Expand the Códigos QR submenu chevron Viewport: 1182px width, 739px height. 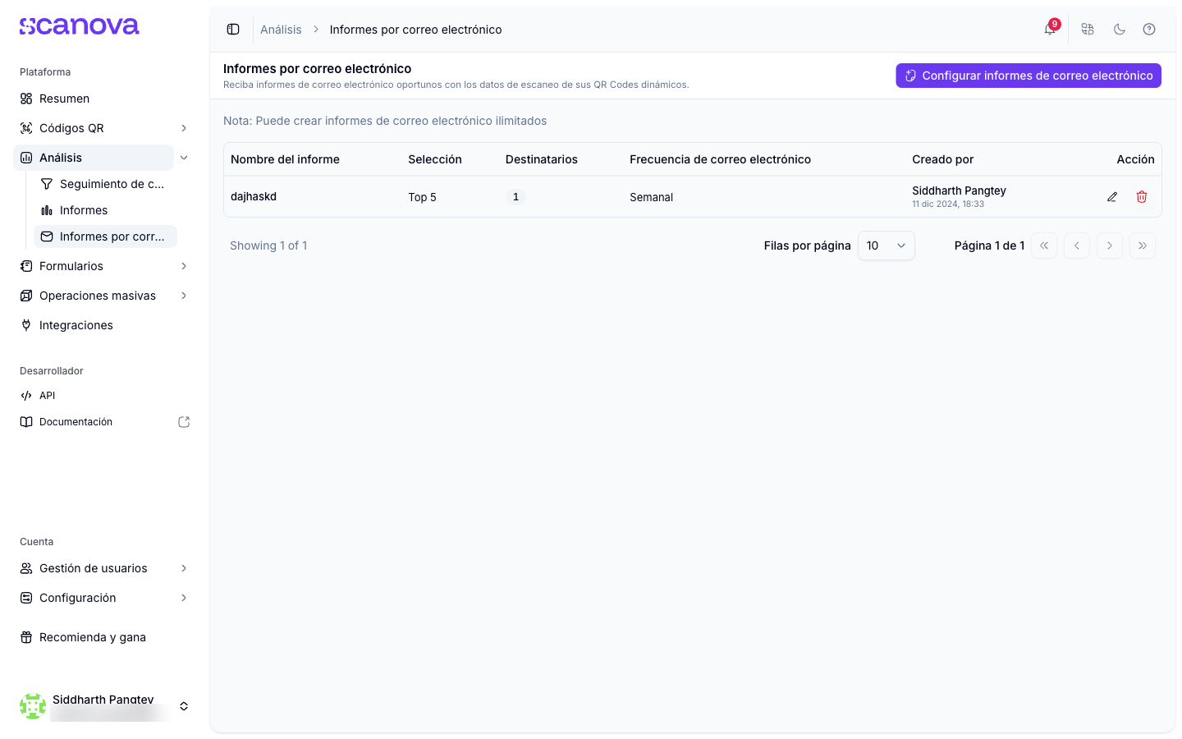point(184,128)
